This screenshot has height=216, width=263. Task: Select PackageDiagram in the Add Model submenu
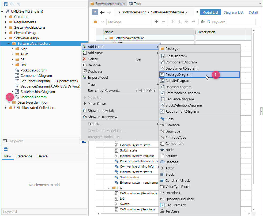point(200,75)
